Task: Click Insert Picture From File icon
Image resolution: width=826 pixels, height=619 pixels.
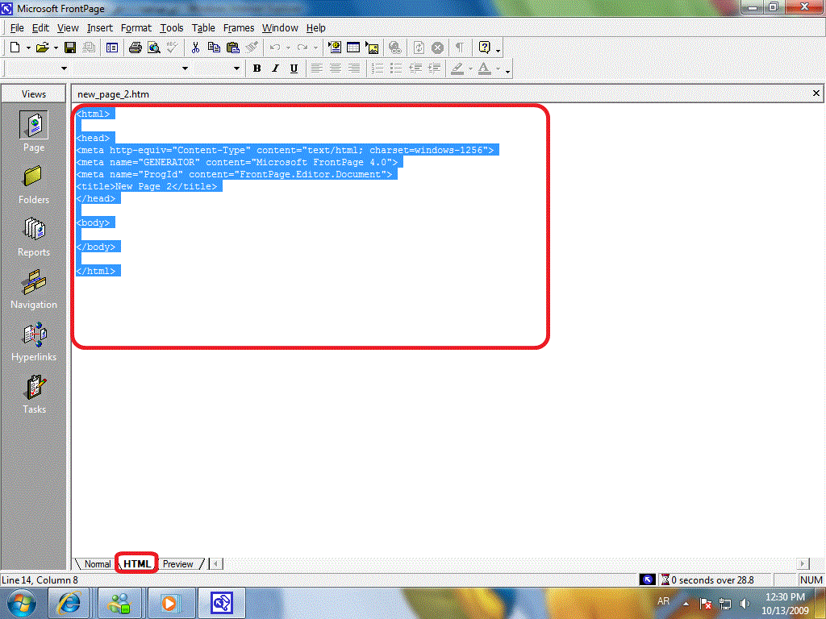Action: (x=372, y=48)
